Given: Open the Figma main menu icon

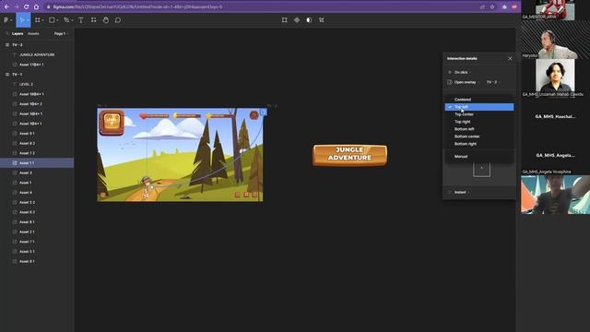Looking at the screenshot, I should 6,20.
